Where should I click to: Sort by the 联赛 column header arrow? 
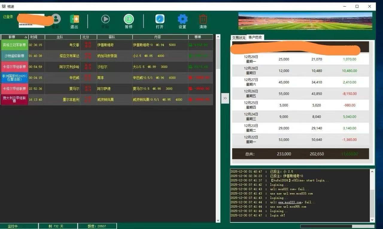pos(26,37)
